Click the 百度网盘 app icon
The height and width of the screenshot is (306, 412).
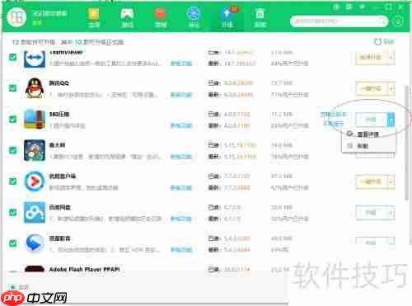point(35,213)
